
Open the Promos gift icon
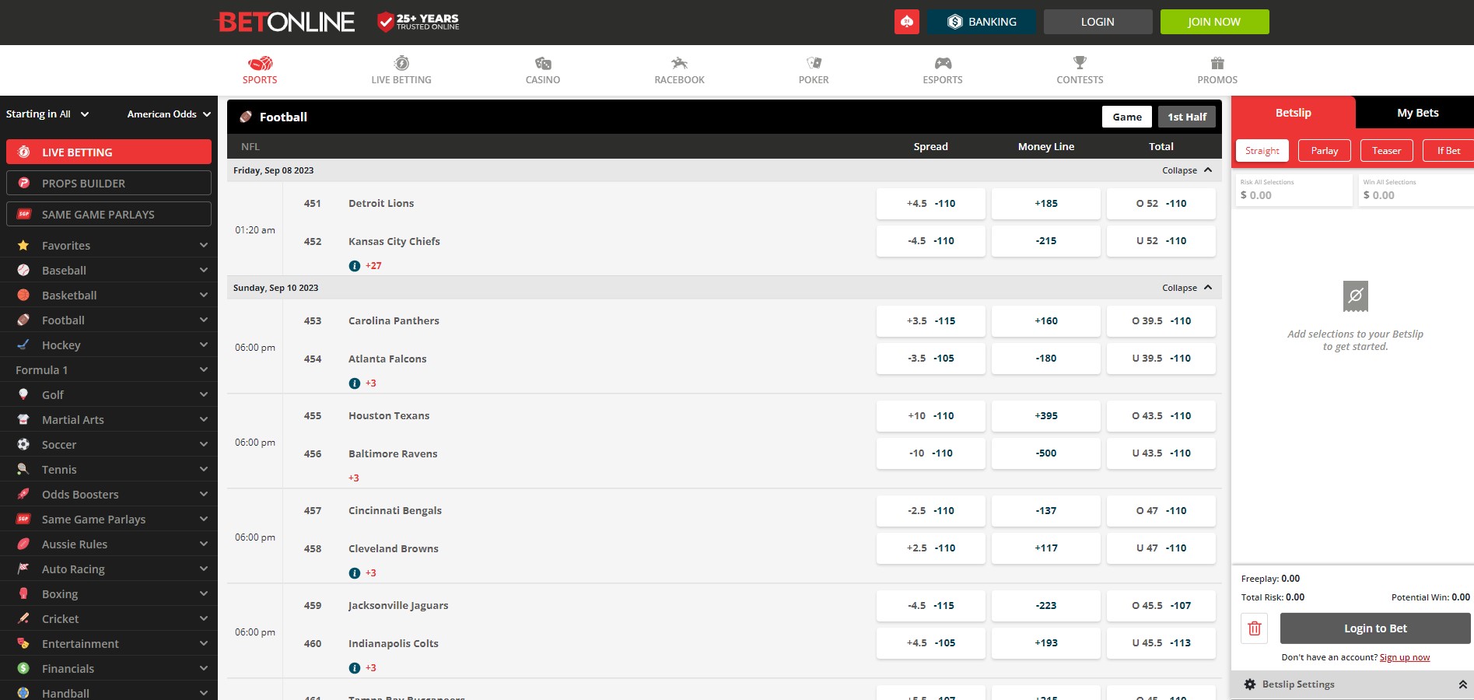(x=1217, y=63)
